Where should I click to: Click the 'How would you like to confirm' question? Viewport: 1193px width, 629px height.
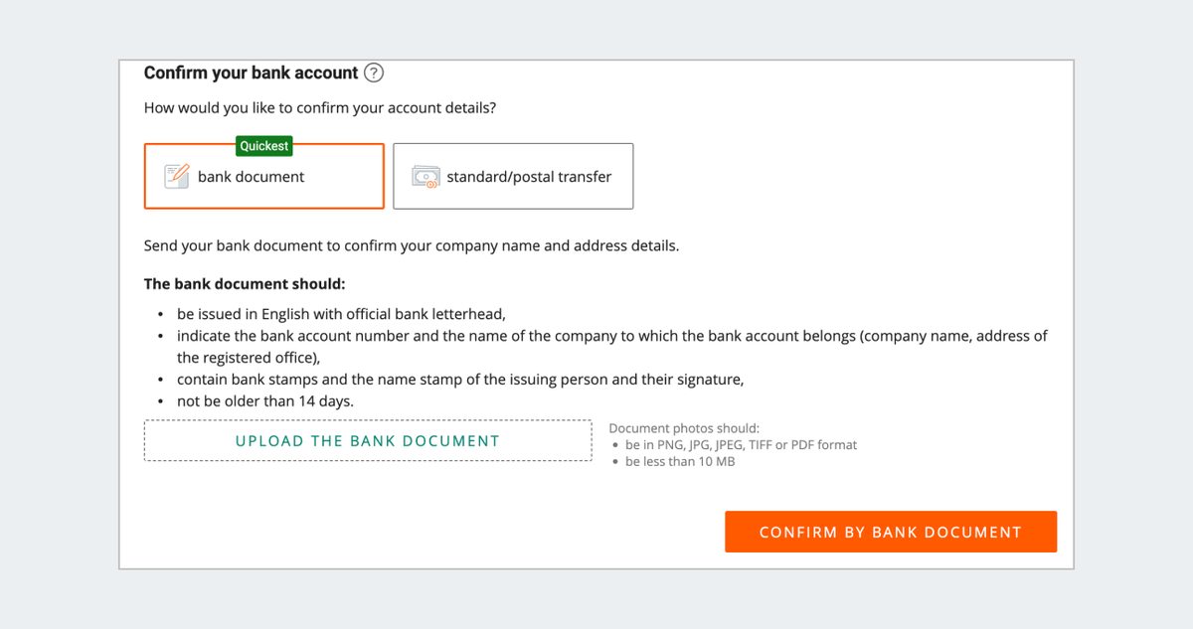pyautogui.click(x=320, y=107)
